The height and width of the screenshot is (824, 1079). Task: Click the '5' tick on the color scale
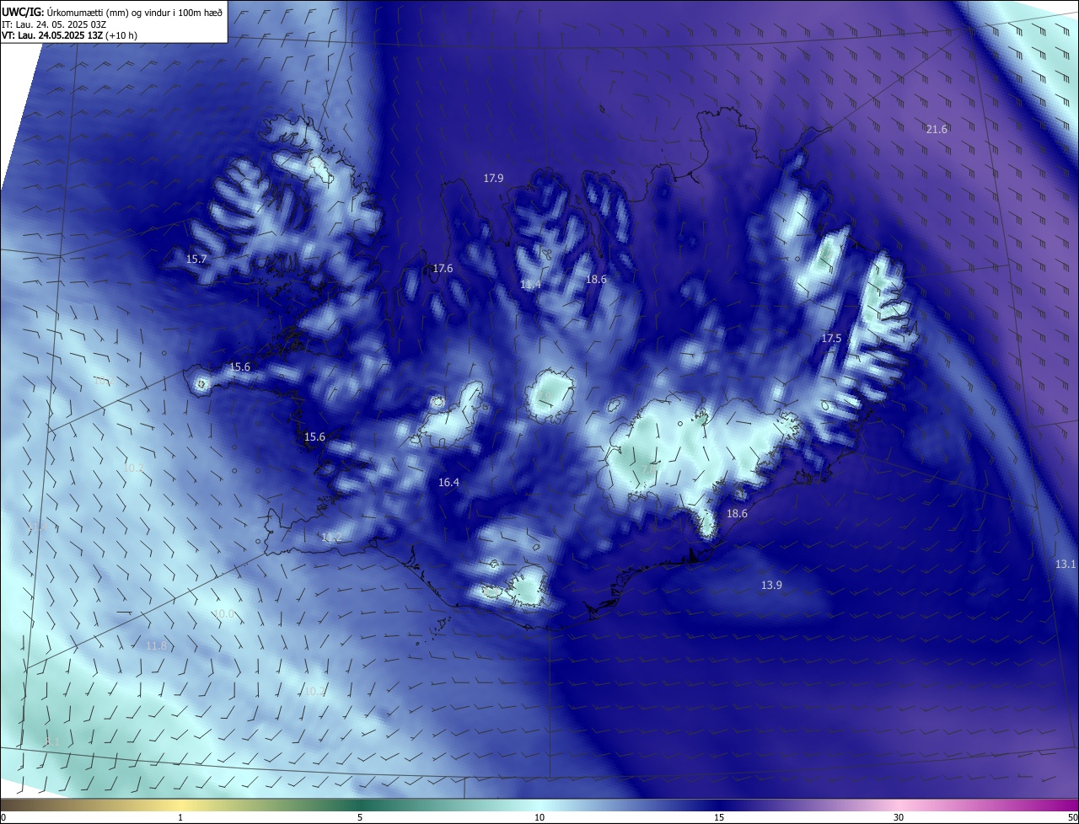(x=360, y=817)
